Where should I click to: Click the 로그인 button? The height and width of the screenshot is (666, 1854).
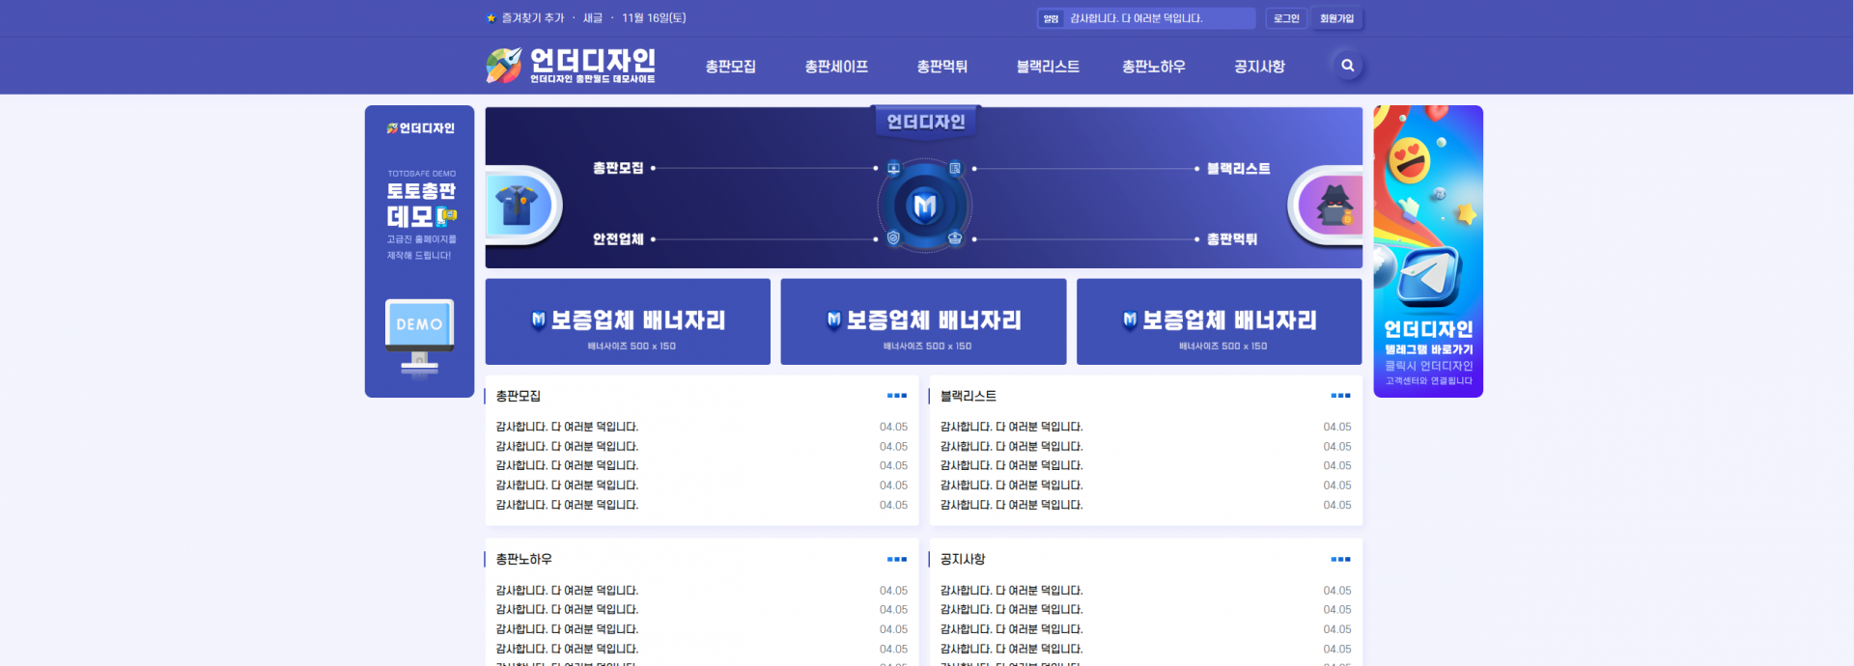click(x=1286, y=18)
